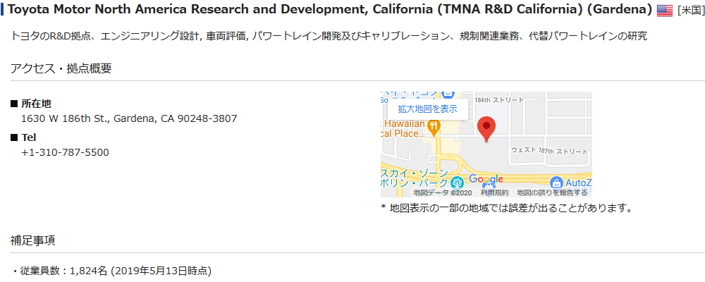Click the AutoZ shopping bag map icon
705x282 pixels.
557,183
